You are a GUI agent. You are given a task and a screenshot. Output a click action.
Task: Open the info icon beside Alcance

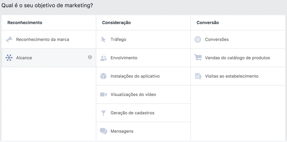90,57
